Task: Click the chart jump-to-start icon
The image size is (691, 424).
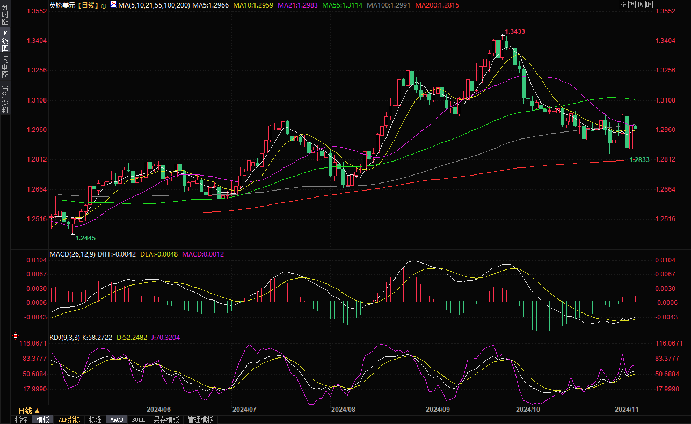Action: click(632, 5)
